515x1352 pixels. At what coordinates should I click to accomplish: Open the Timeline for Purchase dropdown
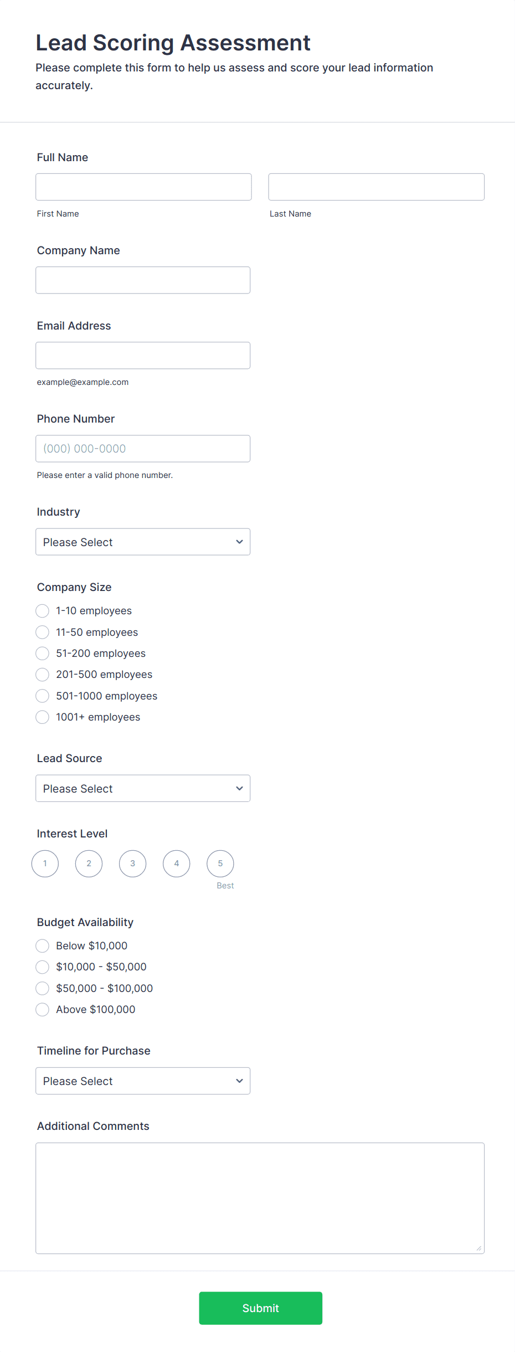click(x=143, y=1081)
